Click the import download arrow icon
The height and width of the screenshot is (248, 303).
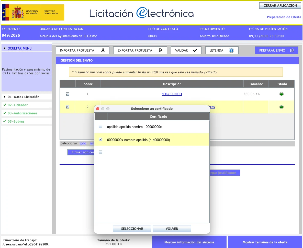click(103, 50)
